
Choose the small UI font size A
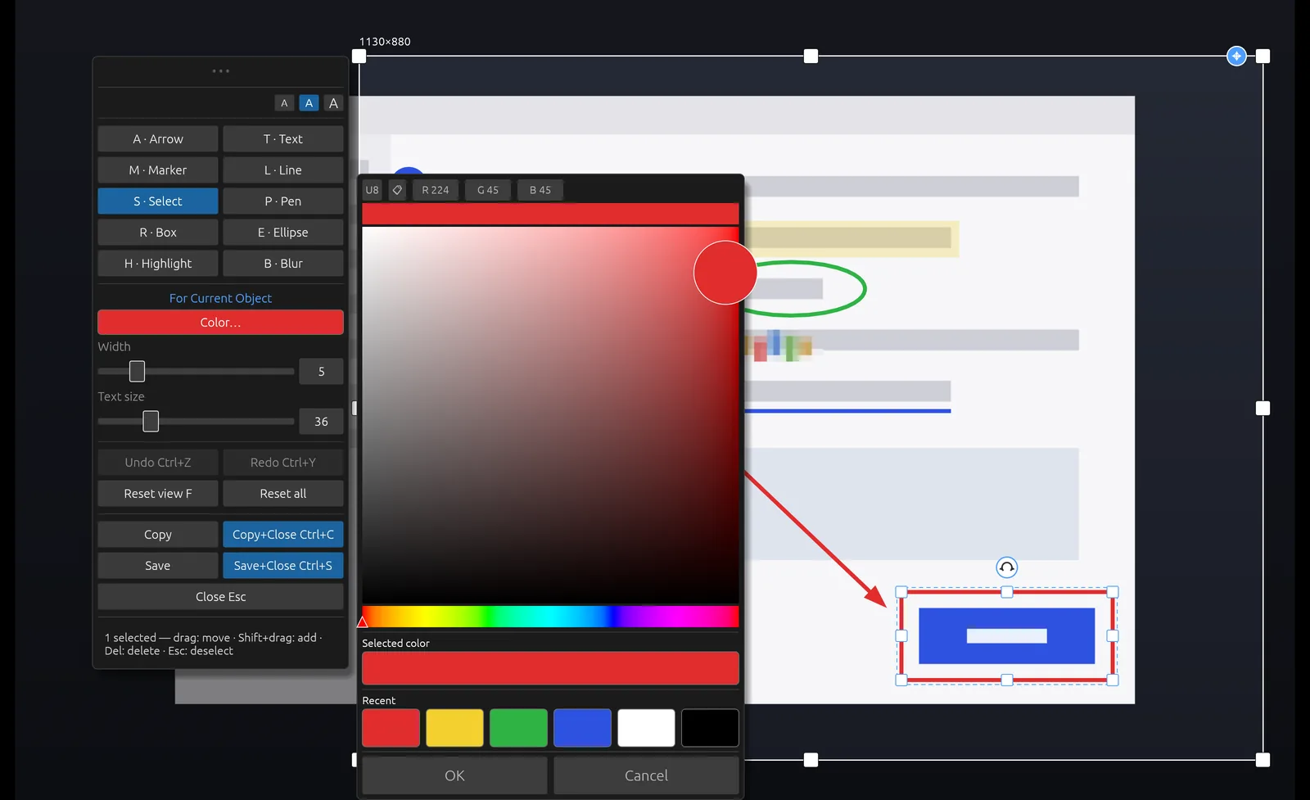tap(284, 103)
